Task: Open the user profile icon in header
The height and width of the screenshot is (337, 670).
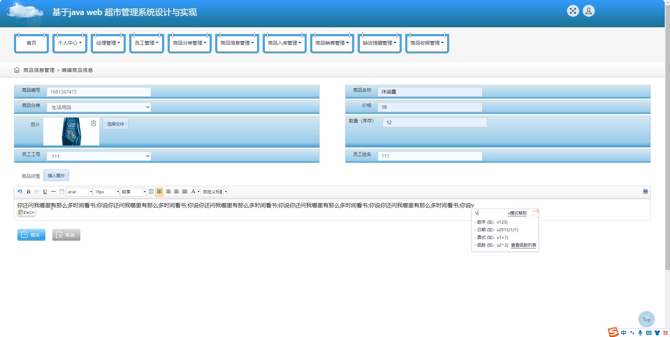Action: (588, 11)
